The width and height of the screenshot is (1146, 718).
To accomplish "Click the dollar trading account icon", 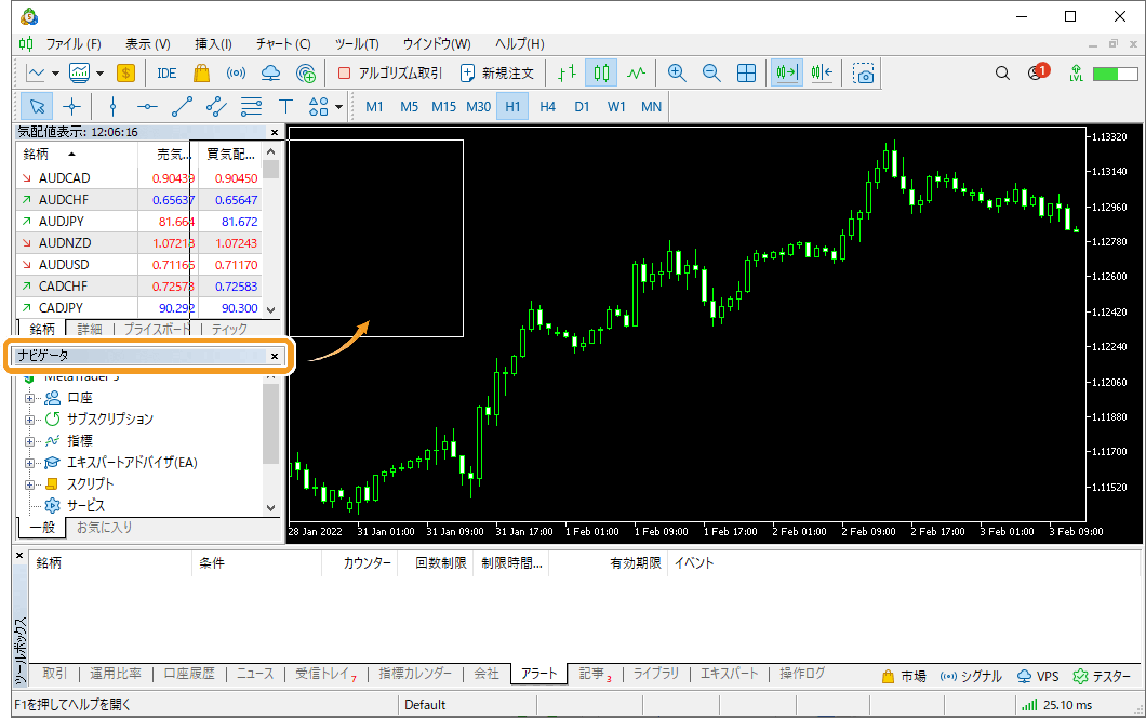I will (126, 73).
